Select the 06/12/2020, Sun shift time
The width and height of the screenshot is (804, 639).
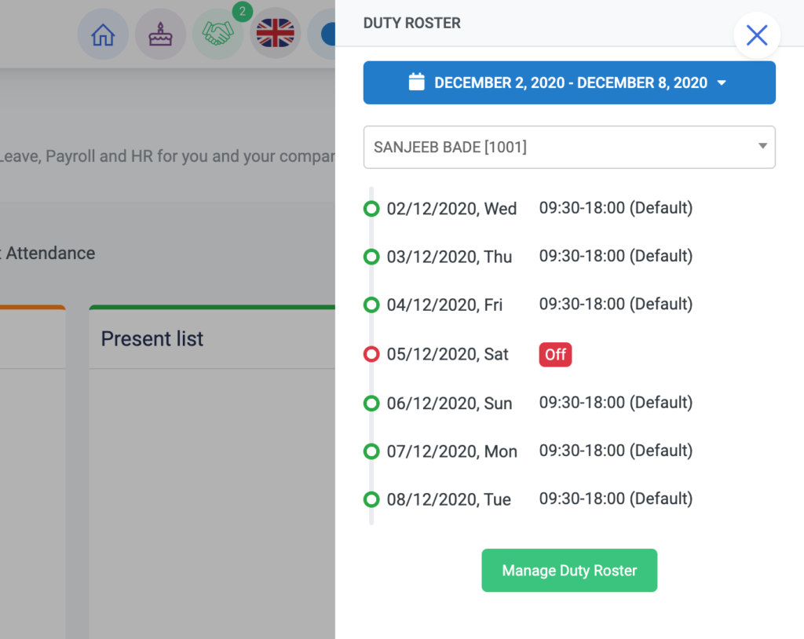tap(615, 403)
